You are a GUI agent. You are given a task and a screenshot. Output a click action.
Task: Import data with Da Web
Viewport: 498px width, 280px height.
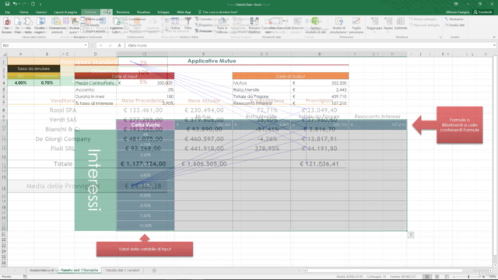tap(17, 26)
